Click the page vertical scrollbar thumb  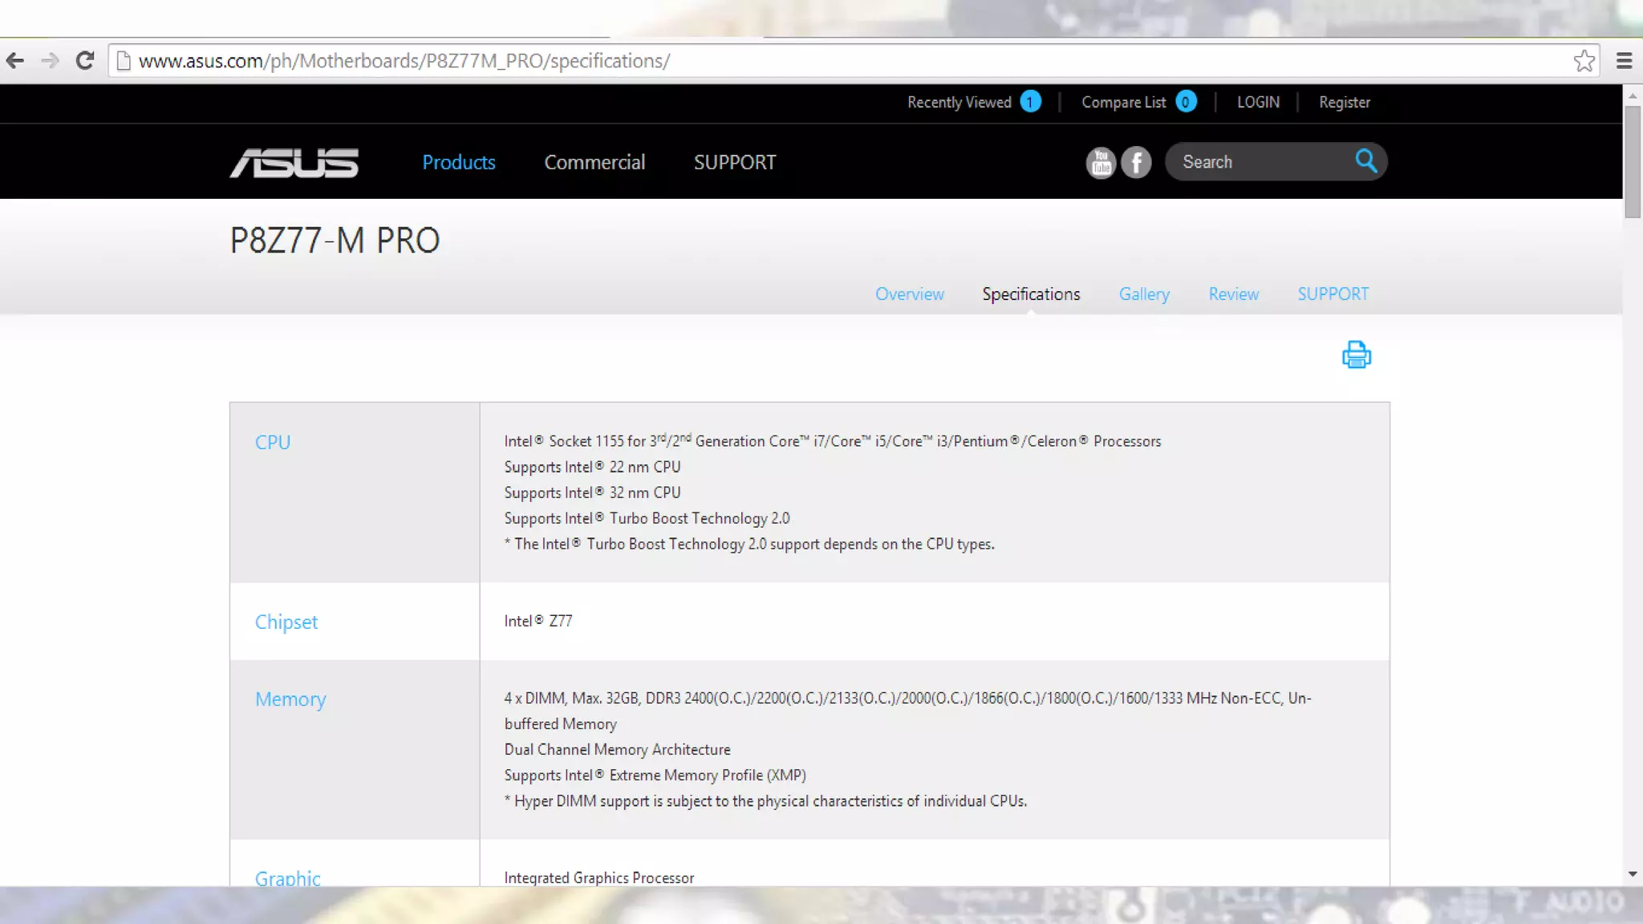tap(1633, 161)
